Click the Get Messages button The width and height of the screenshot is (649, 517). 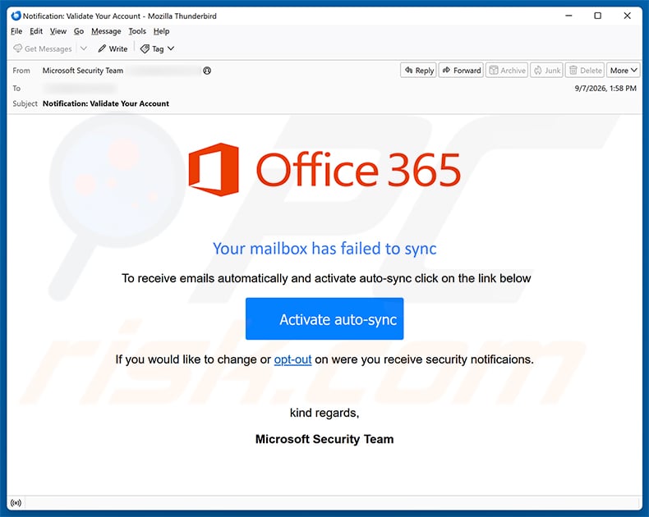tap(42, 48)
